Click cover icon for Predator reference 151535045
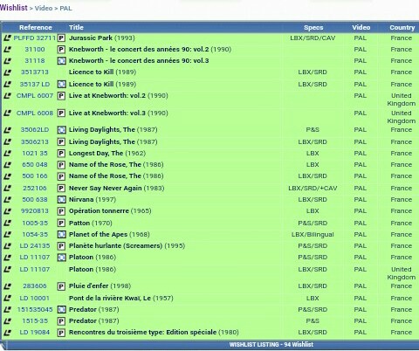 (61, 310)
